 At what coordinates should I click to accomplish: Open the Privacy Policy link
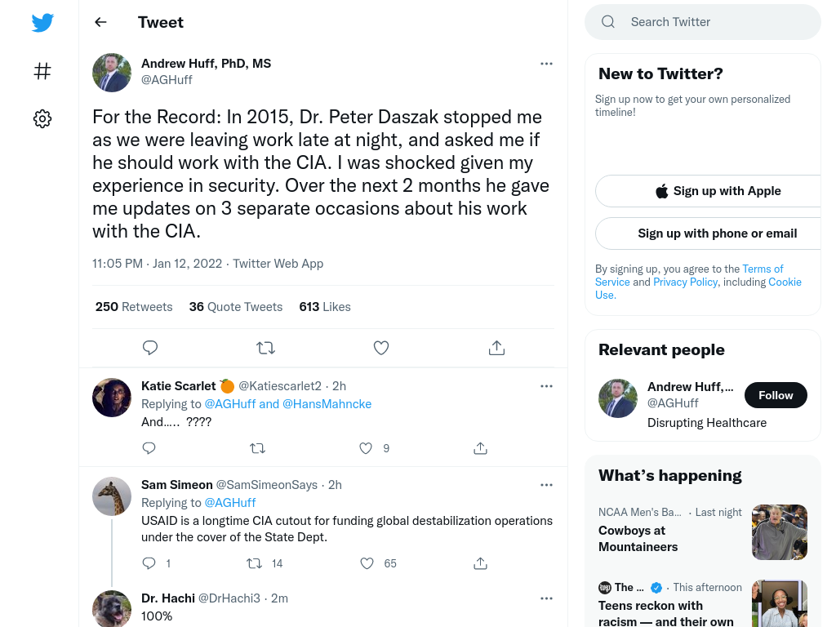tap(685, 282)
